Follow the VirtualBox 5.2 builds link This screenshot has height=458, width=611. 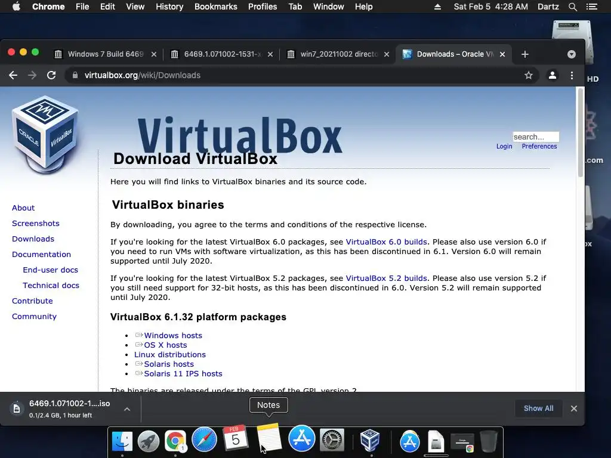pos(386,278)
